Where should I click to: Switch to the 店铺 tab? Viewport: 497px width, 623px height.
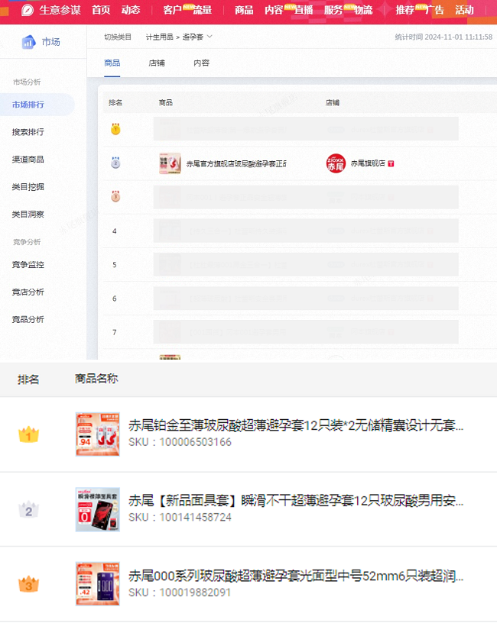[157, 63]
